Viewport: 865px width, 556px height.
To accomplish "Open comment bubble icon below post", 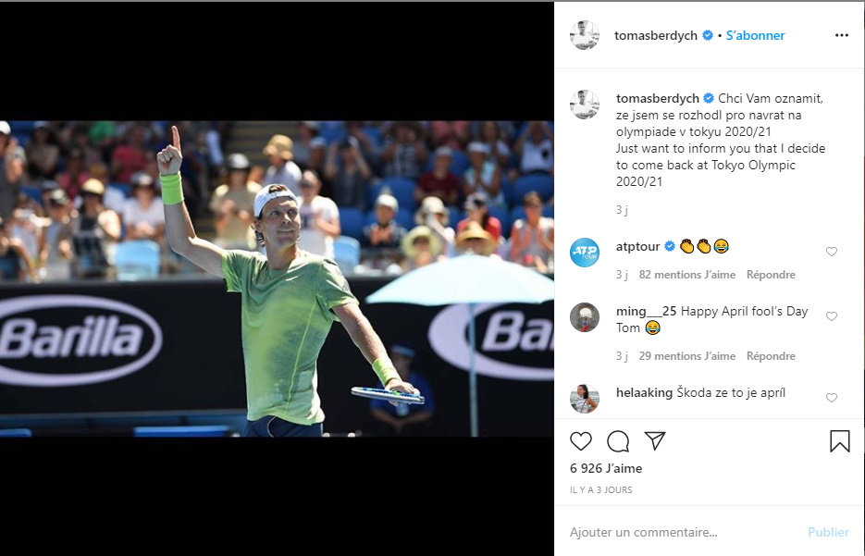I will [618, 441].
